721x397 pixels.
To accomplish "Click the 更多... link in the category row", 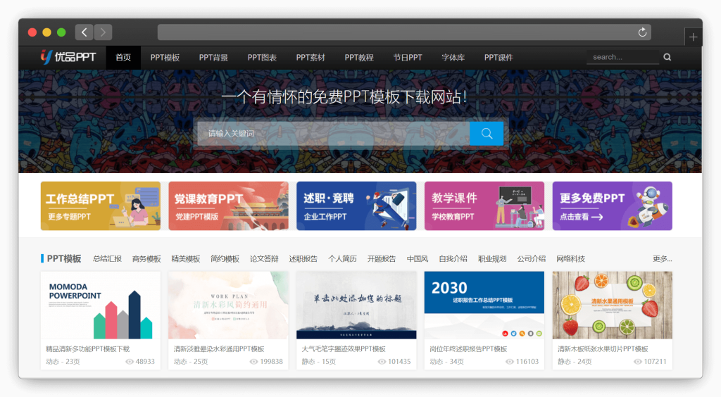I will point(662,259).
